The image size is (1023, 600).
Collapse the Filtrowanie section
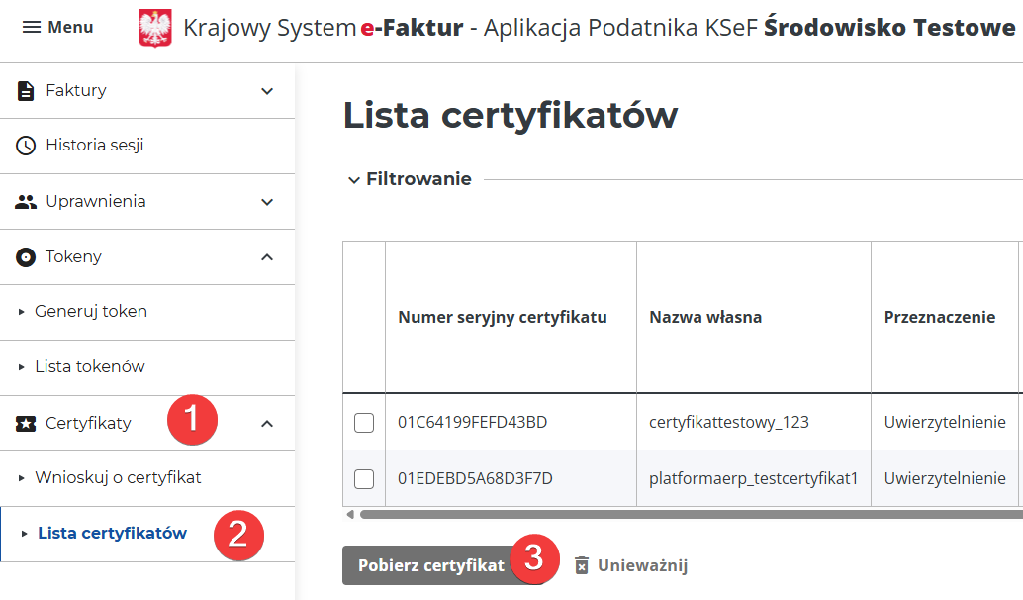click(353, 179)
